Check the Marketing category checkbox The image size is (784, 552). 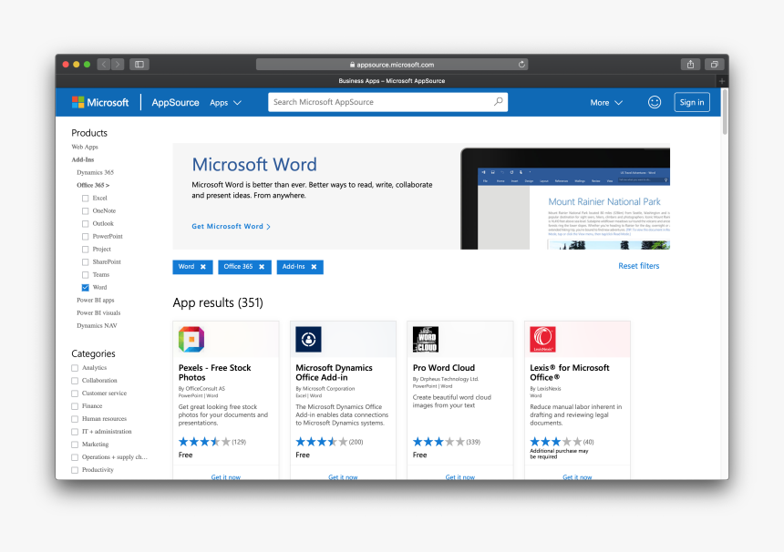pyautogui.click(x=75, y=445)
